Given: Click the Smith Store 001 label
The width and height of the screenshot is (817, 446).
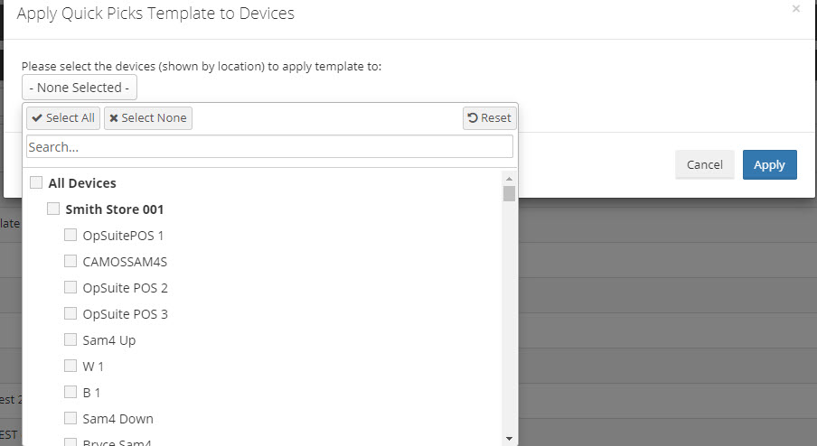Looking at the screenshot, I should click(115, 209).
